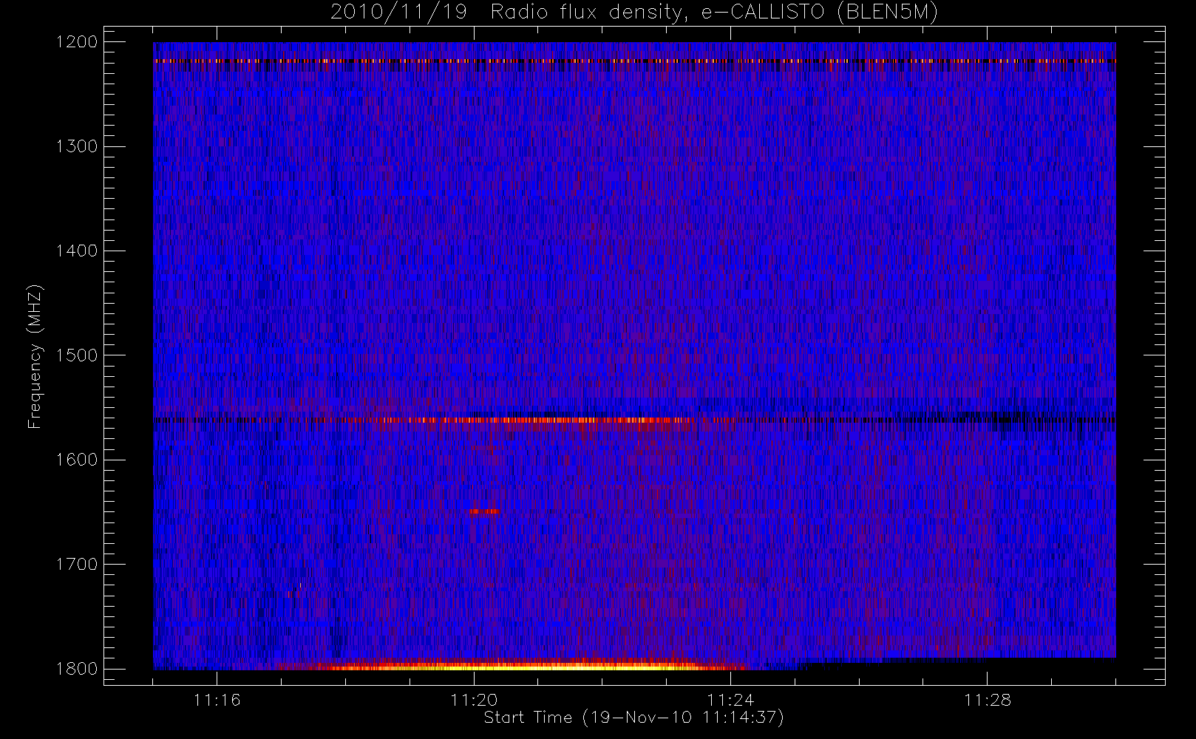Screen dimensions: 1196x739
Task: Click the plot title "Radio flux density, e-CALLISTO (BLEN5M)"
Action: 714,13
